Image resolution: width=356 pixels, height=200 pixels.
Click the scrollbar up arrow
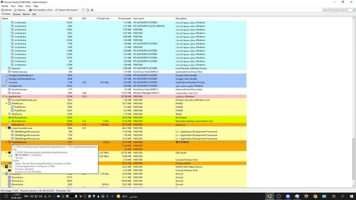point(354,18)
